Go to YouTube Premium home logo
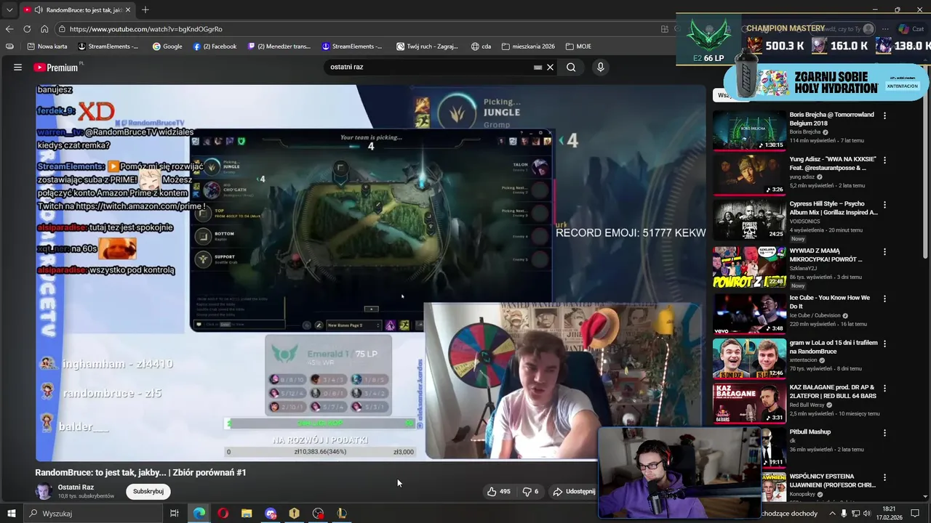 (x=57, y=67)
